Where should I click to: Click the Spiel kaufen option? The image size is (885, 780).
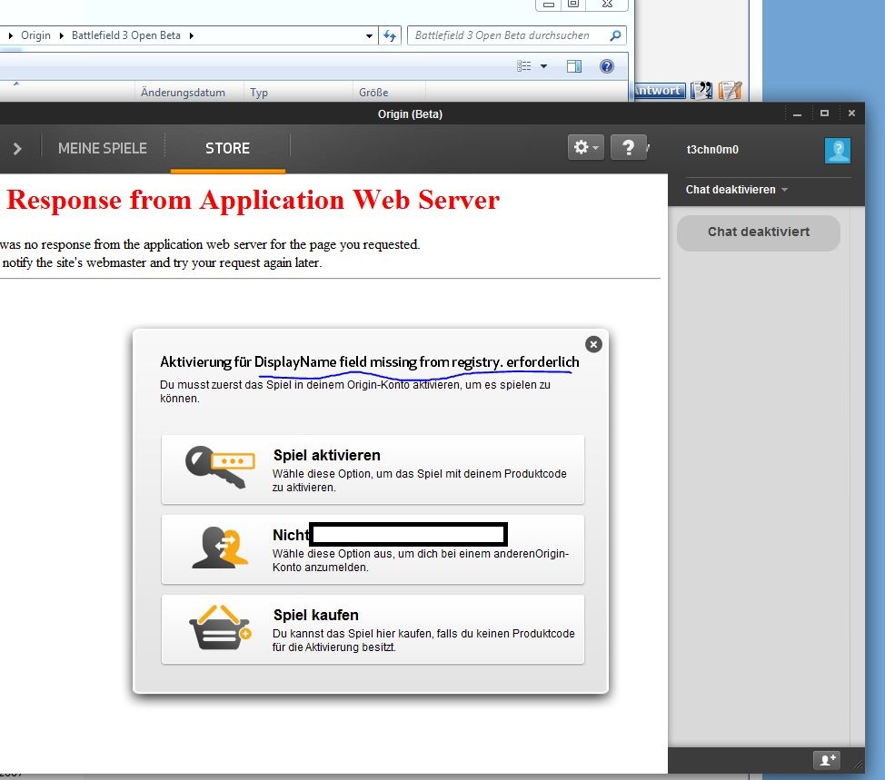click(x=373, y=629)
